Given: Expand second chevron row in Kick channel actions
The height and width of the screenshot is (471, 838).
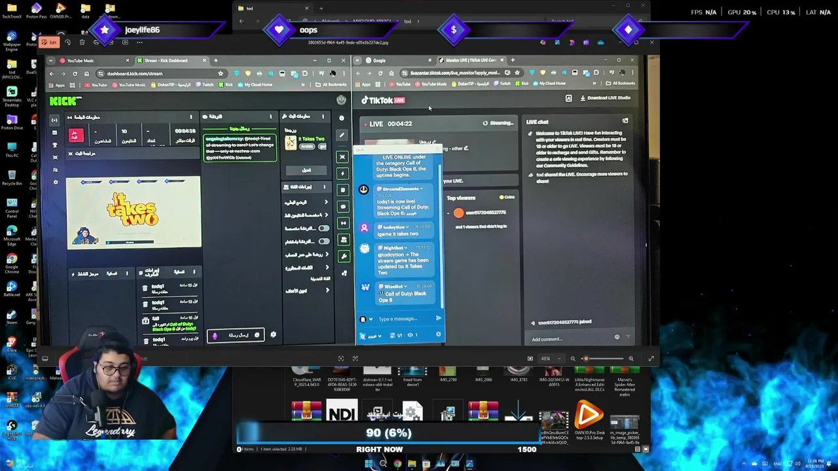Looking at the screenshot, I should point(326,215).
